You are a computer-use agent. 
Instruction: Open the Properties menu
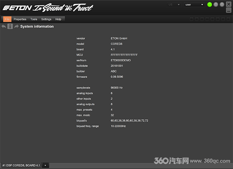pyautogui.click(x=20, y=19)
